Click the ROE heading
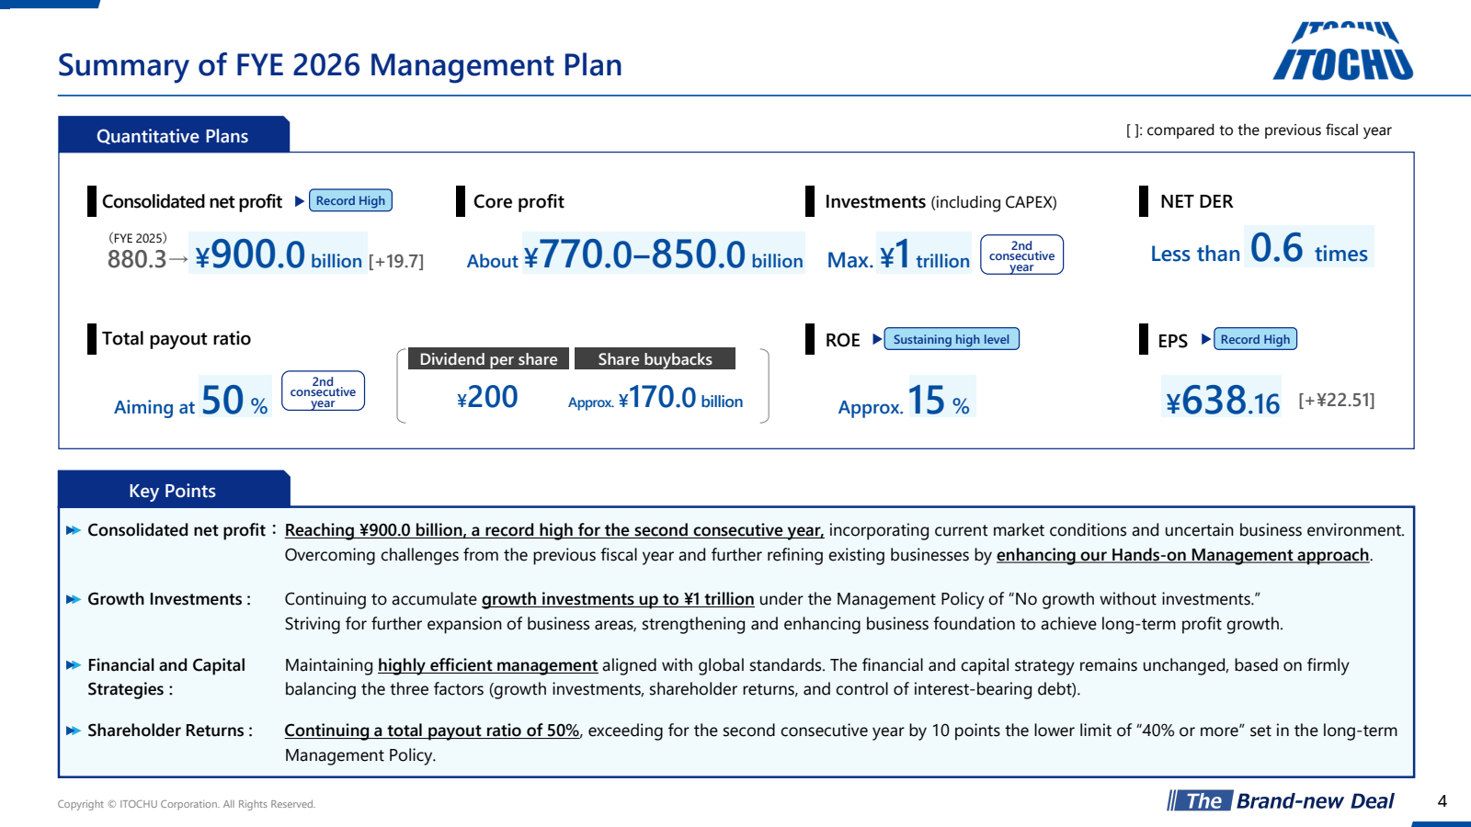The height and width of the screenshot is (827, 1471). pyautogui.click(x=842, y=340)
